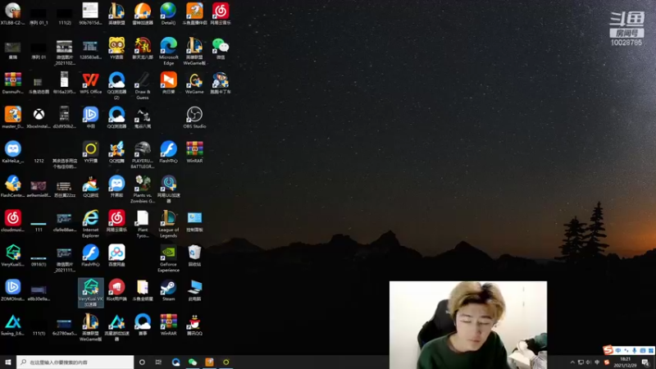Launch the PLAYERUNKNOWN'S BATTLEGROUNDS shortcut
Screen dimensions: 656x369
[x=142, y=155]
